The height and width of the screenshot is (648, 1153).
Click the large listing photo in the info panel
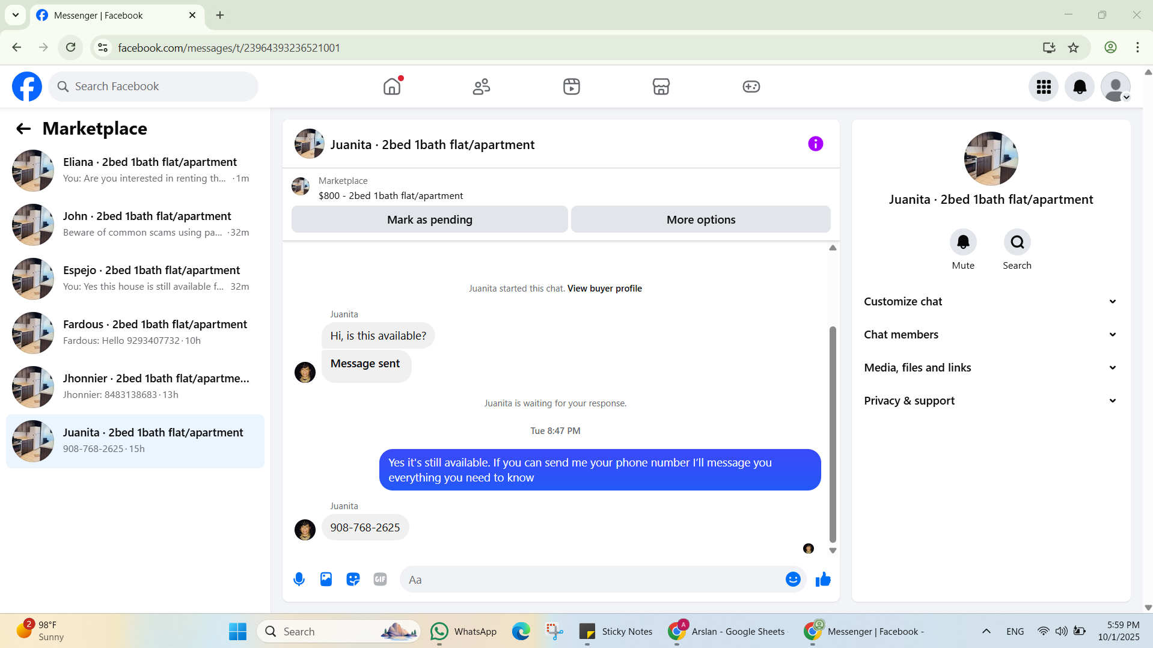pyautogui.click(x=991, y=159)
